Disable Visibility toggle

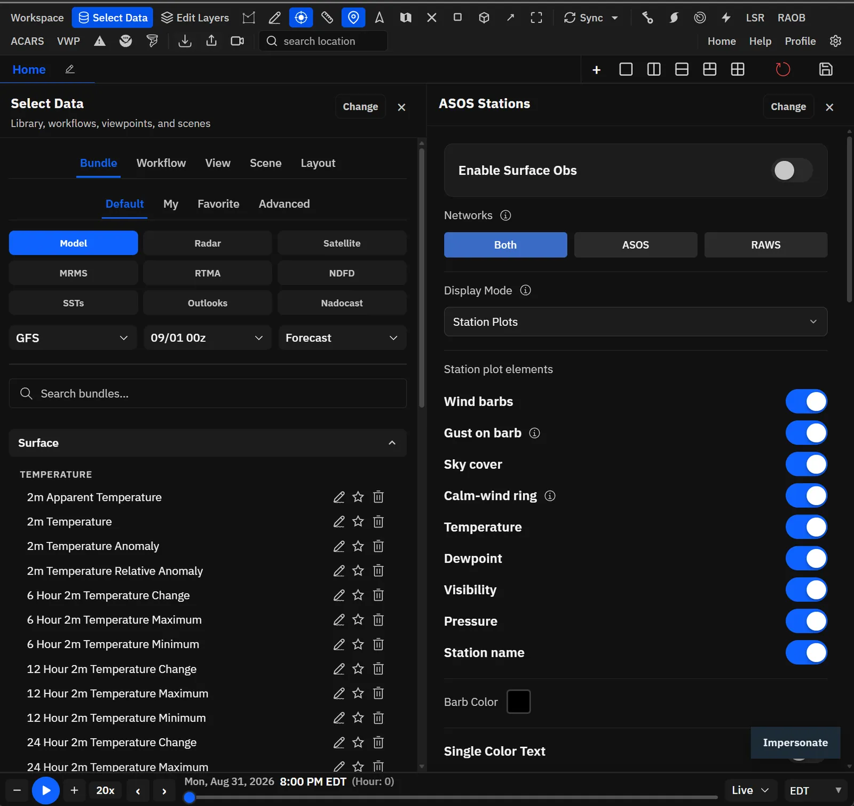click(x=806, y=590)
